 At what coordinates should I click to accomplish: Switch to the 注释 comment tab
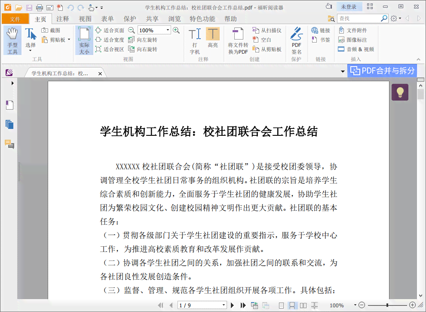coord(63,19)
